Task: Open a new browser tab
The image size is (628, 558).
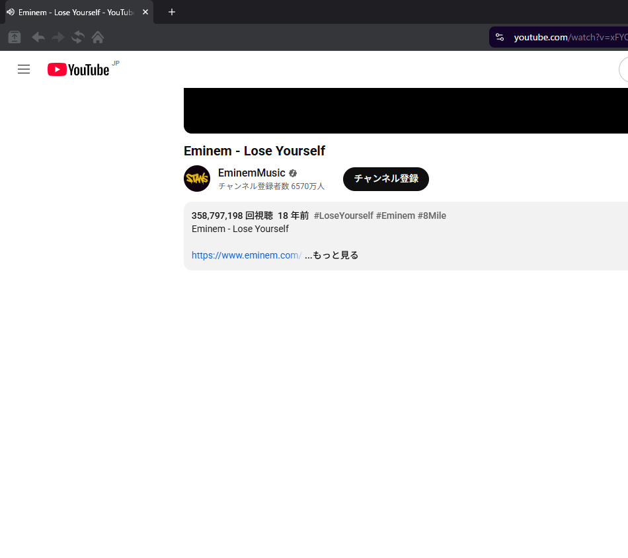Action: pyautogui.click(x=172, y=12)
